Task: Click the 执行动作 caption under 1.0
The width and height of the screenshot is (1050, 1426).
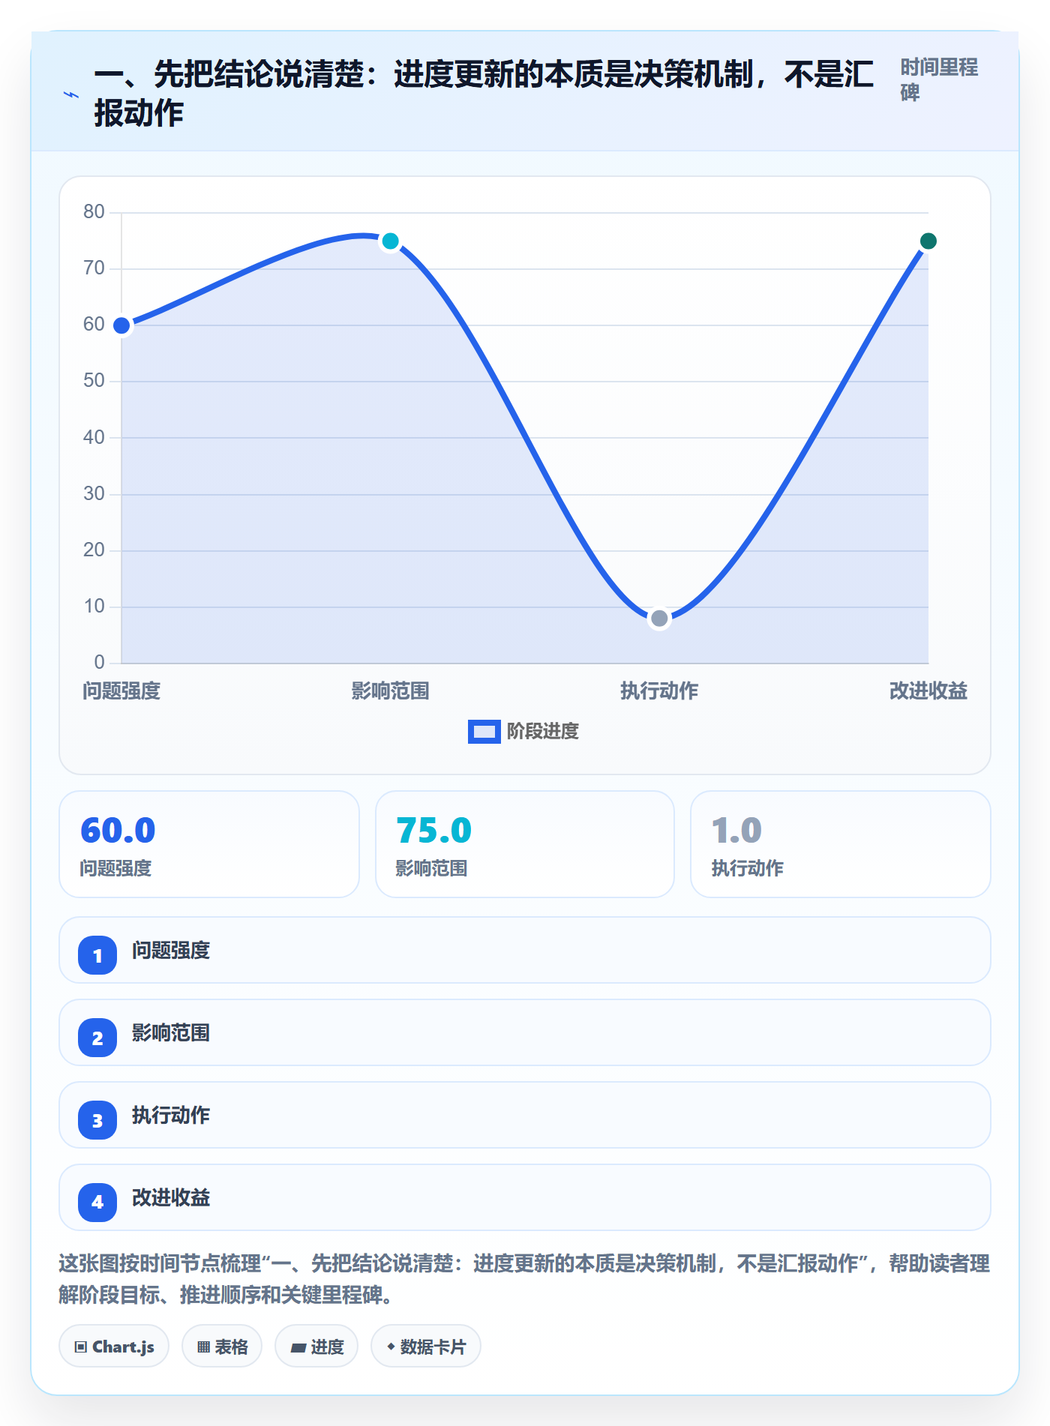Action: (747, 868)
